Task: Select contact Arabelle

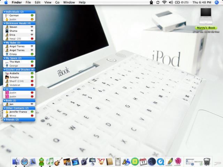Action: pos(19,73)
